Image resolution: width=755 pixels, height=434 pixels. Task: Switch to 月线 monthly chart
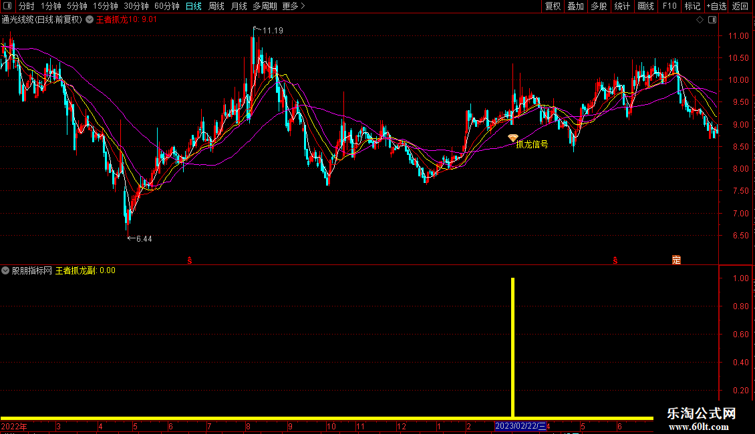[239, 6]
